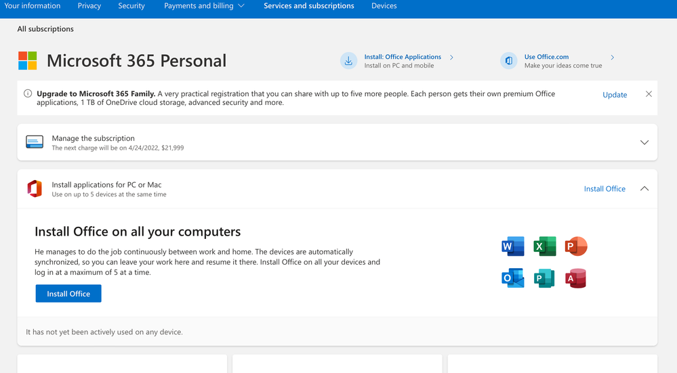Click the Microsoft 365 Personal title

tap(136, 61)
